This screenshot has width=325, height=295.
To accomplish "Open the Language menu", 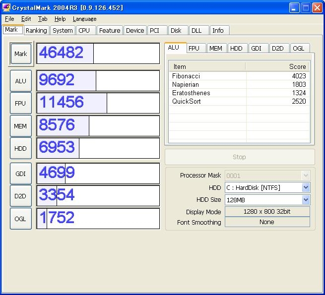I will [x=84, y=19].
